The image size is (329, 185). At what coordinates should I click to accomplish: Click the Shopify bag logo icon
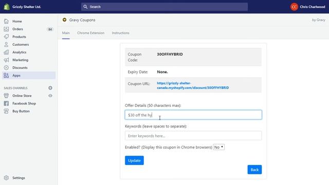7,7
